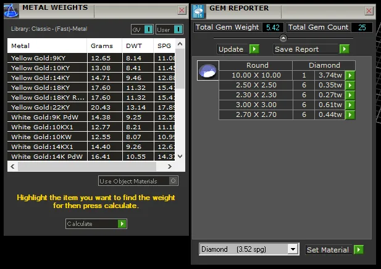
Task: Select the White Gold:10KW row
Action: (x=91, y=137)
